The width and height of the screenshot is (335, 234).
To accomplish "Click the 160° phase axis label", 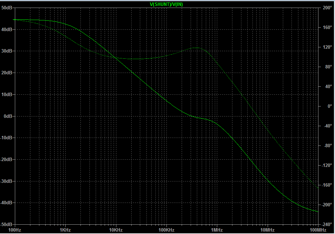I will (327, 27).
